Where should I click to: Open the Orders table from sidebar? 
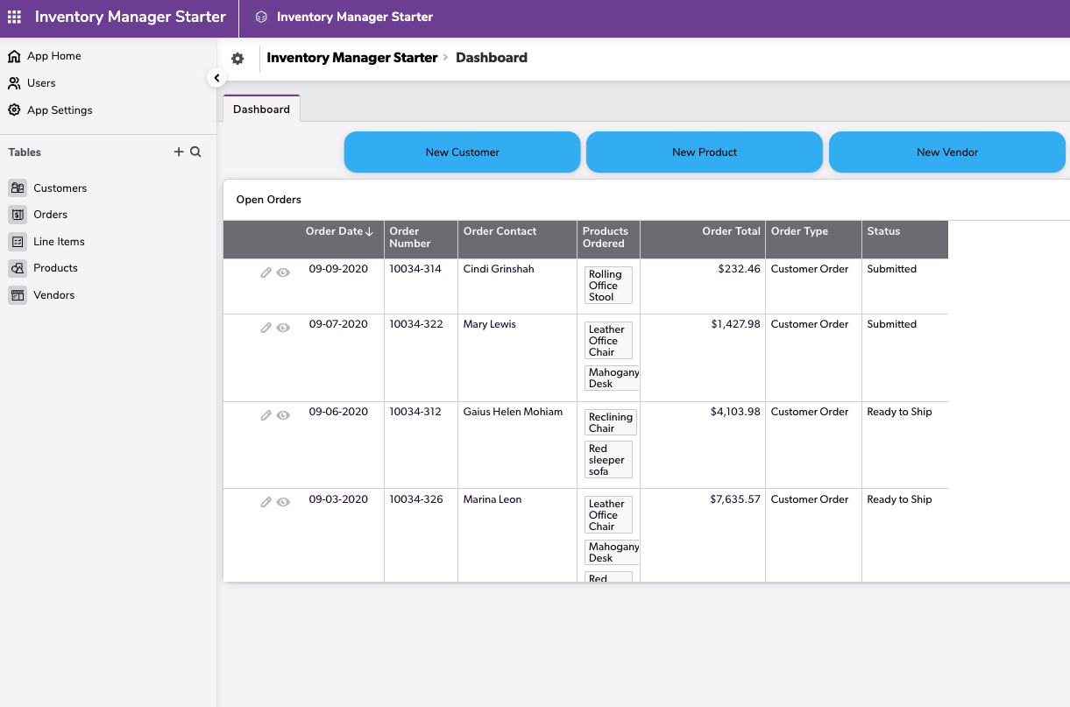(x=52, y=214)
